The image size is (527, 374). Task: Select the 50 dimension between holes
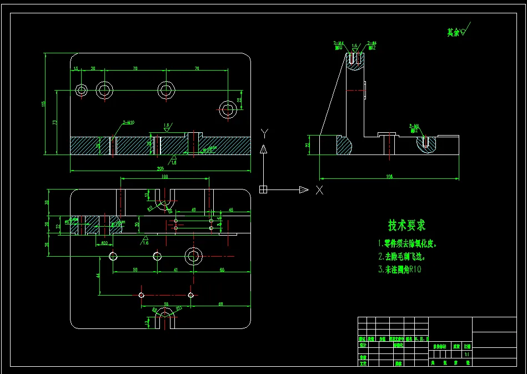tap(135, 270)
